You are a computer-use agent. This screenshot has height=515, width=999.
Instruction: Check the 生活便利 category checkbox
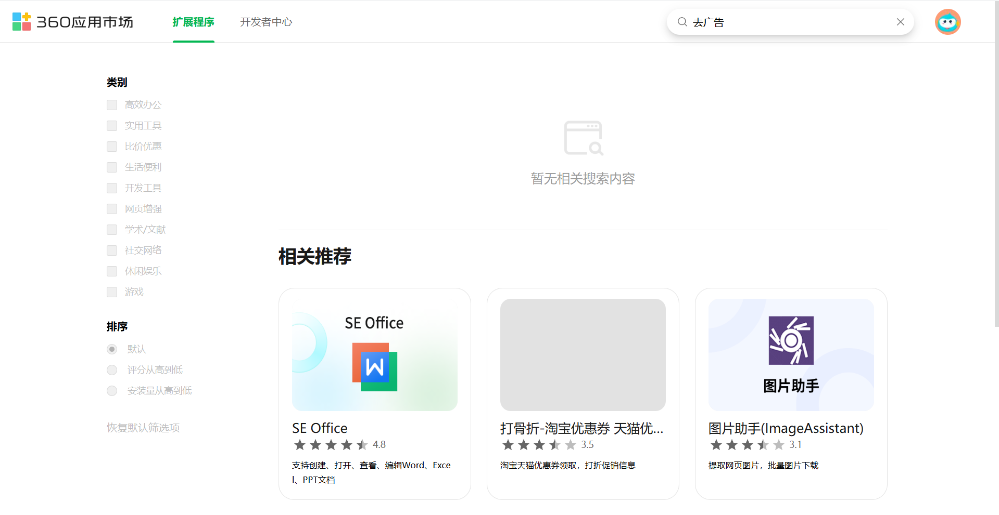(x=112, y=167)
